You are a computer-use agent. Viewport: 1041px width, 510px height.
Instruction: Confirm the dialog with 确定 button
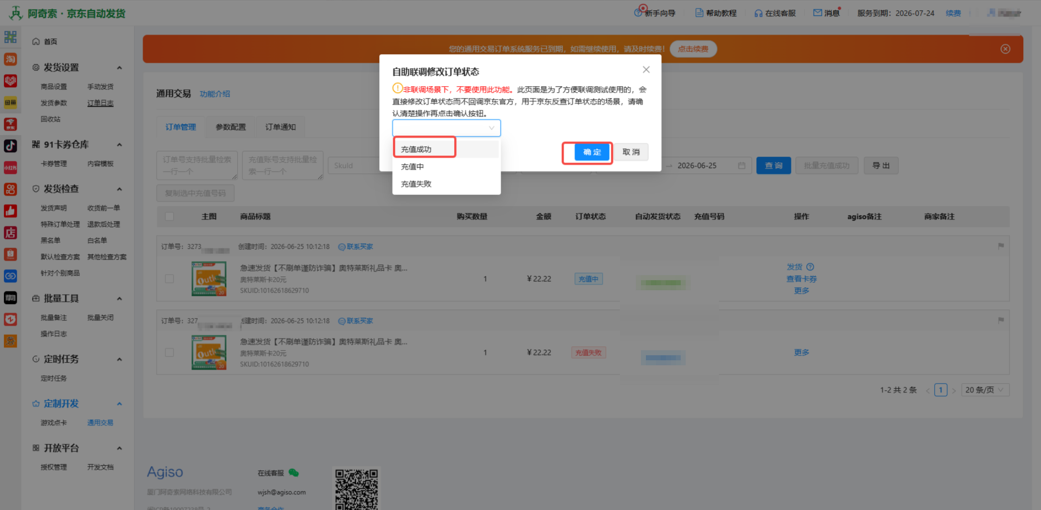tap(592, 152)
